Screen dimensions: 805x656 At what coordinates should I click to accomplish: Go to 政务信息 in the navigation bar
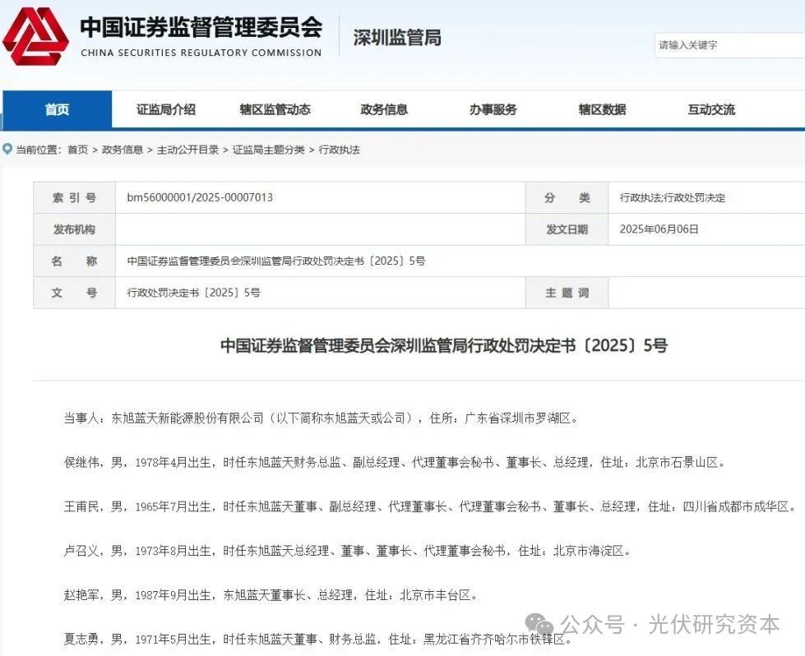click(384, 109)
